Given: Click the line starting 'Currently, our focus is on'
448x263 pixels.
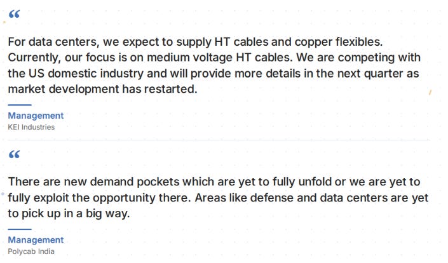Looking at the screenshot, I should (214, 58).
